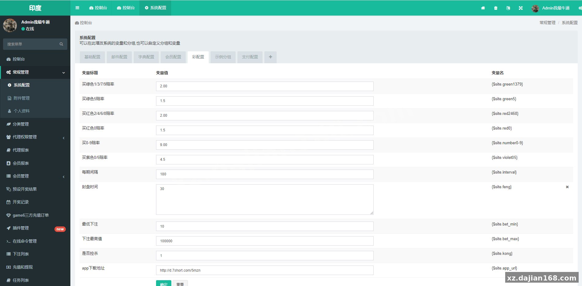
Task: Edit the 买0-9赔率 value field
Action: (x=265, y=145)
